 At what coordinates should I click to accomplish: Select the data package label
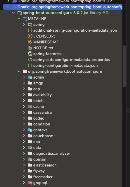tap(37, 148)
